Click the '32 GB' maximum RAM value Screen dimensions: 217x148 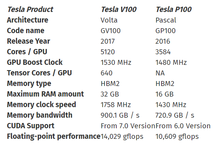tap(110, 94)
